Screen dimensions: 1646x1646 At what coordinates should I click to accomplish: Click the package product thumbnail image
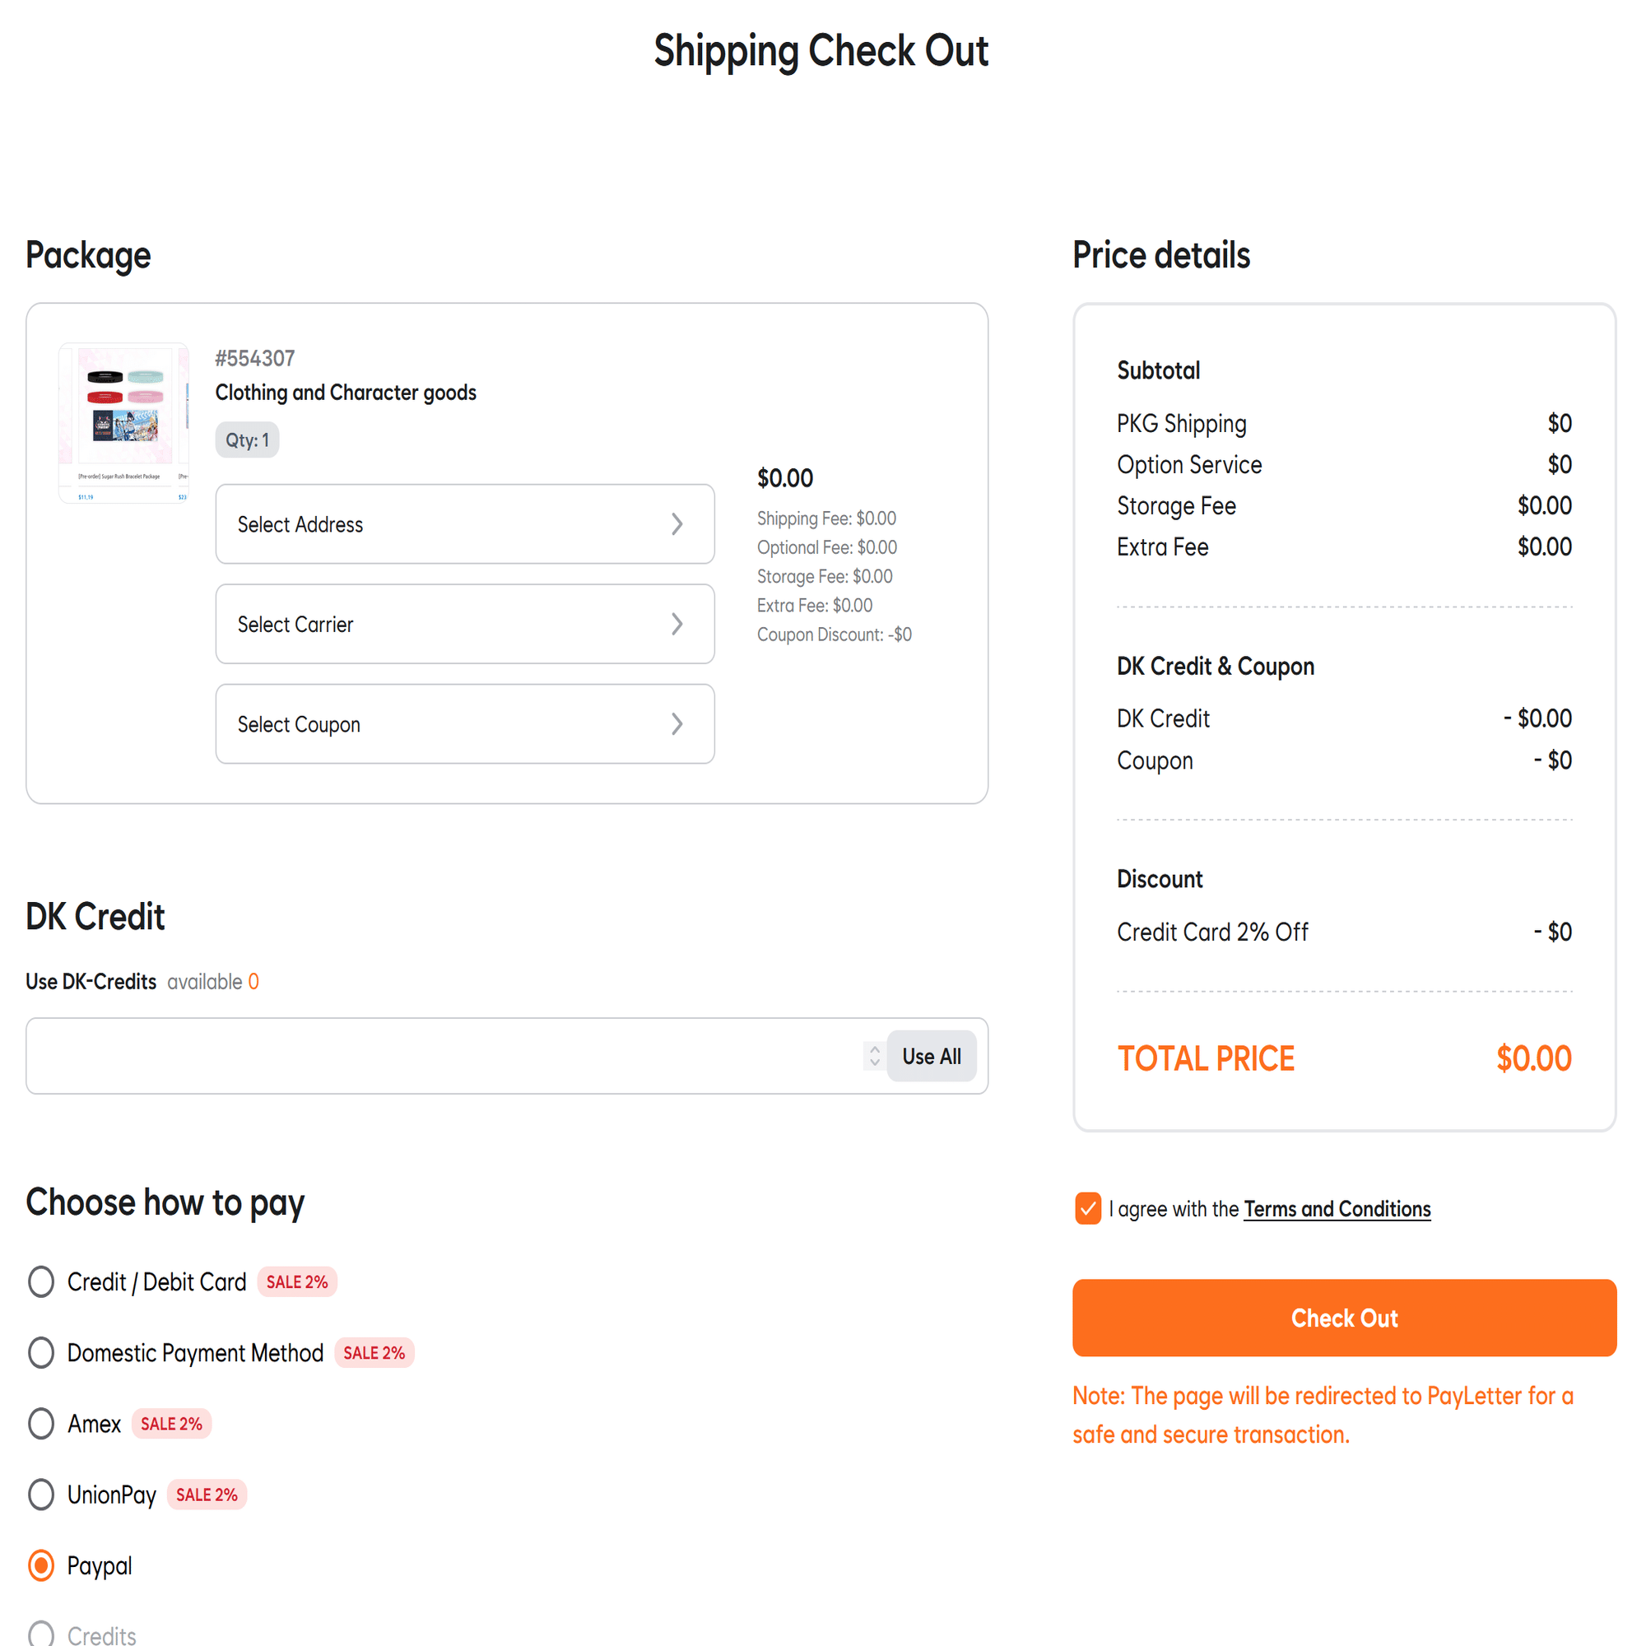[123, 422]
